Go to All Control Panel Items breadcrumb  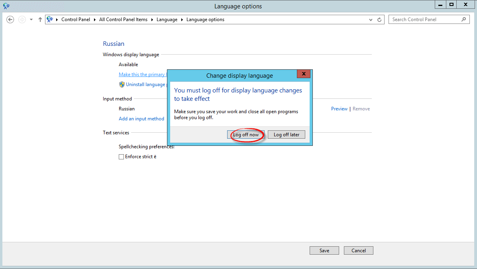(123, 20)
